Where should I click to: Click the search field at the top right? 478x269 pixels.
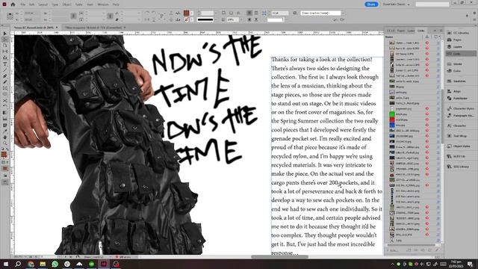point(432,4)
